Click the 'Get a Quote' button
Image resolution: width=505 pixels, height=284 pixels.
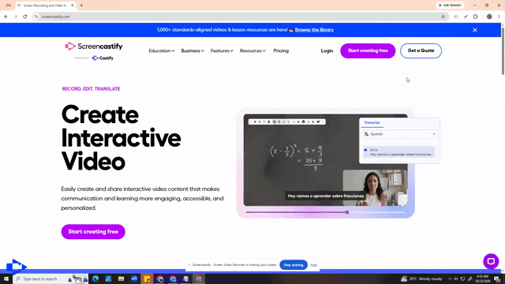(421, 50)
